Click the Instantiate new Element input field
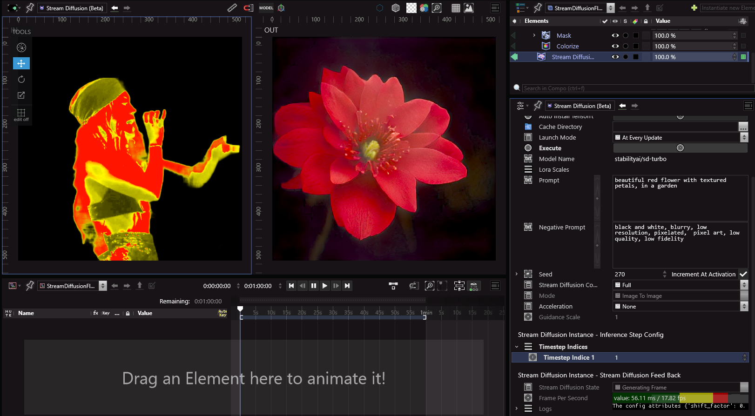 tap(727, 8)
